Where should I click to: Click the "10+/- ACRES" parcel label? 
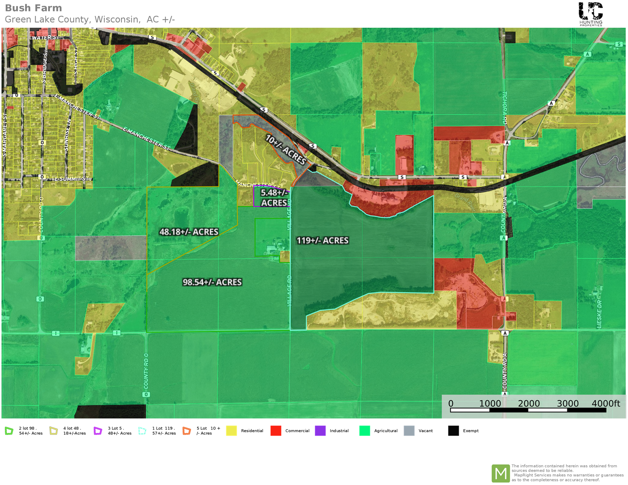point(286,150)
